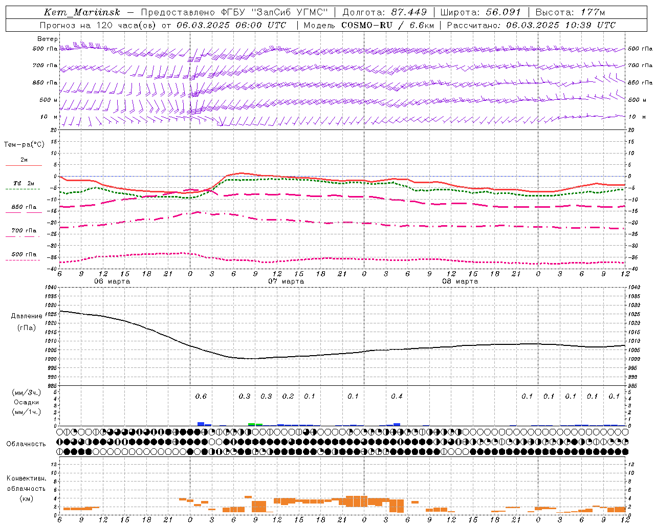The width and height of the screenshot is (655, 524).
Task: Click the 0.4 precipitation value
Action: [x=397, y=397]
